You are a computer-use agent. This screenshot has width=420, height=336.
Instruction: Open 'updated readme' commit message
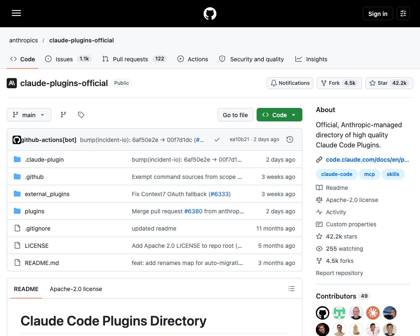154,228
